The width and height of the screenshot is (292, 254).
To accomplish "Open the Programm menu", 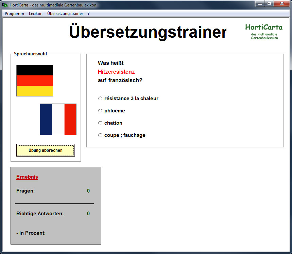I will [x=14, y=14].
